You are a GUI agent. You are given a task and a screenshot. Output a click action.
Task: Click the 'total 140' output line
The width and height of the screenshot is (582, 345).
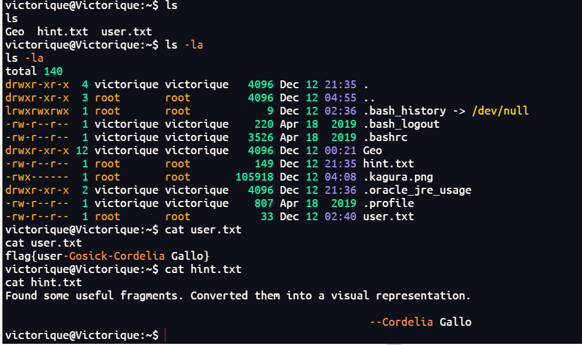pyautogui.click(x=34, y=71)
